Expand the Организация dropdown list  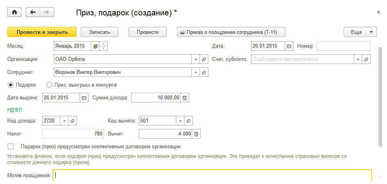[196, 59]
